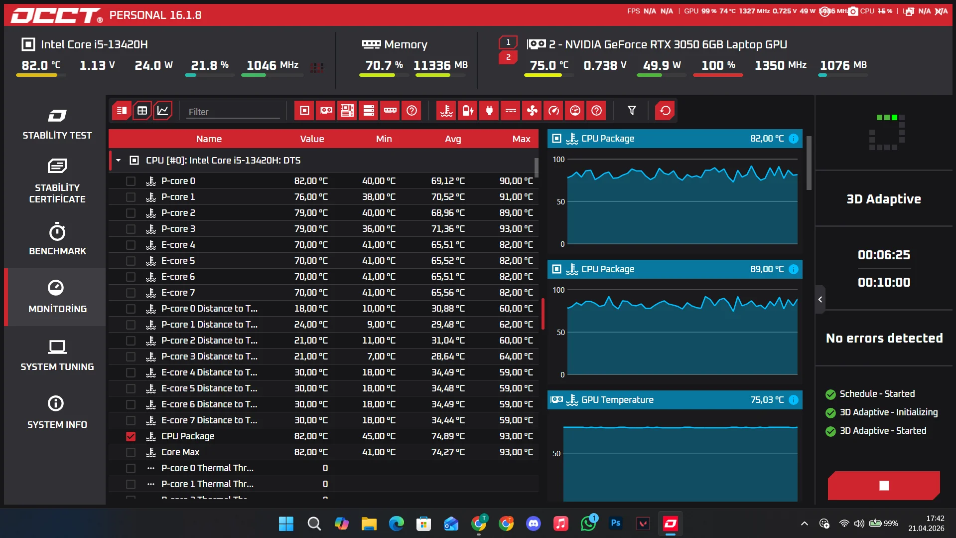
Task: Toggle the power plug sensor type filter
Action: [x=489, y=111]
